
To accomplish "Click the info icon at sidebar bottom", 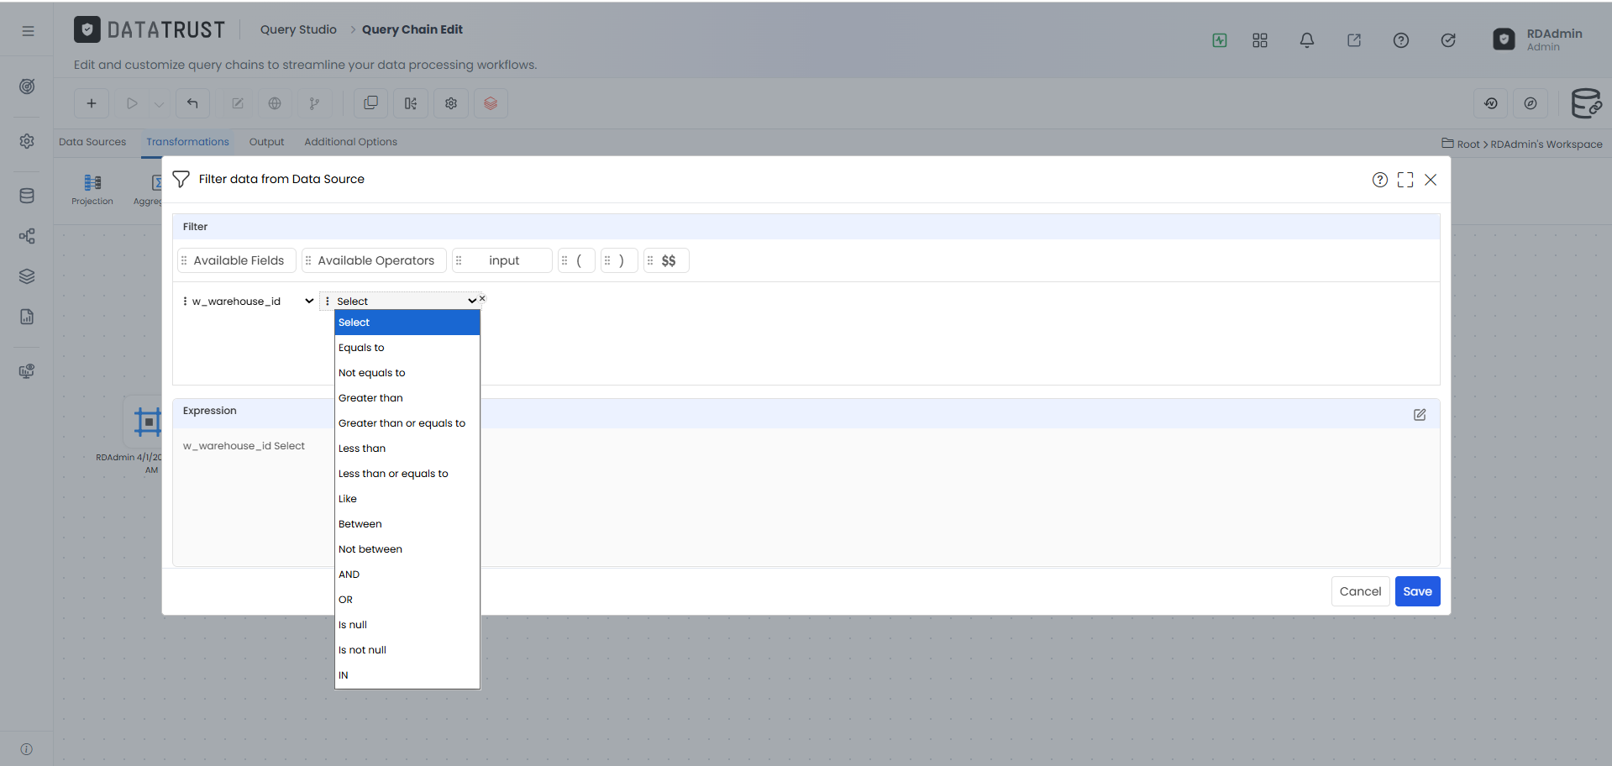I will [27, 749].
